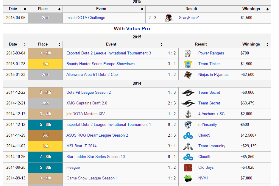Open the i-league event link
The image size is (279, 186).
(x=73, y=167)
